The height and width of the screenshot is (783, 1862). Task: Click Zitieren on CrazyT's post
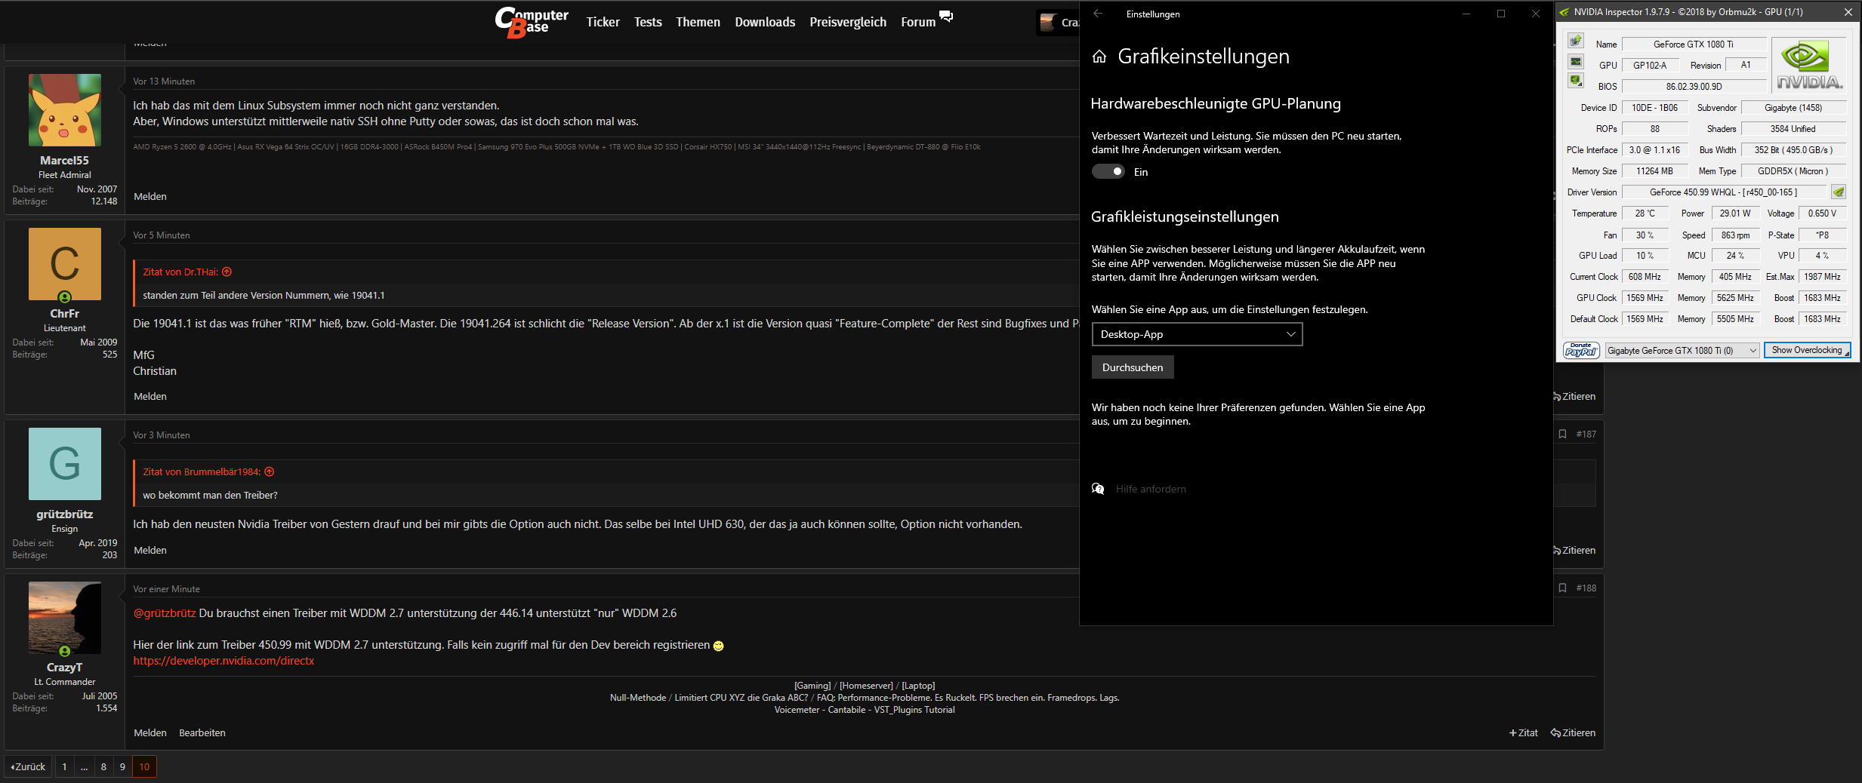coord(1573,732)
